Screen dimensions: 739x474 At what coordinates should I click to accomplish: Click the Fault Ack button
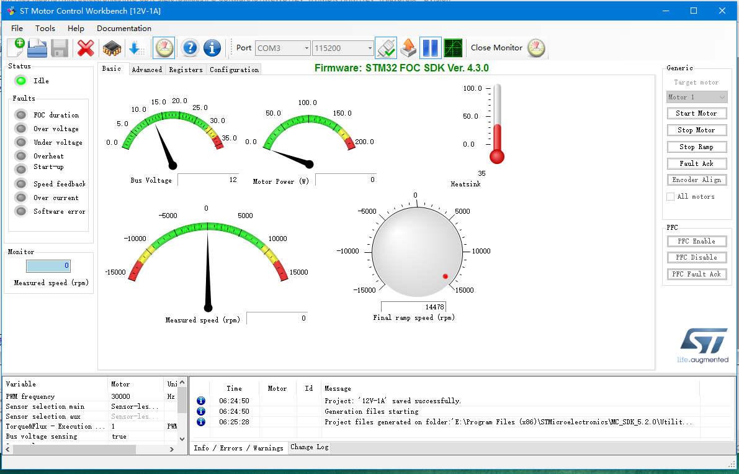pos(696,163)
